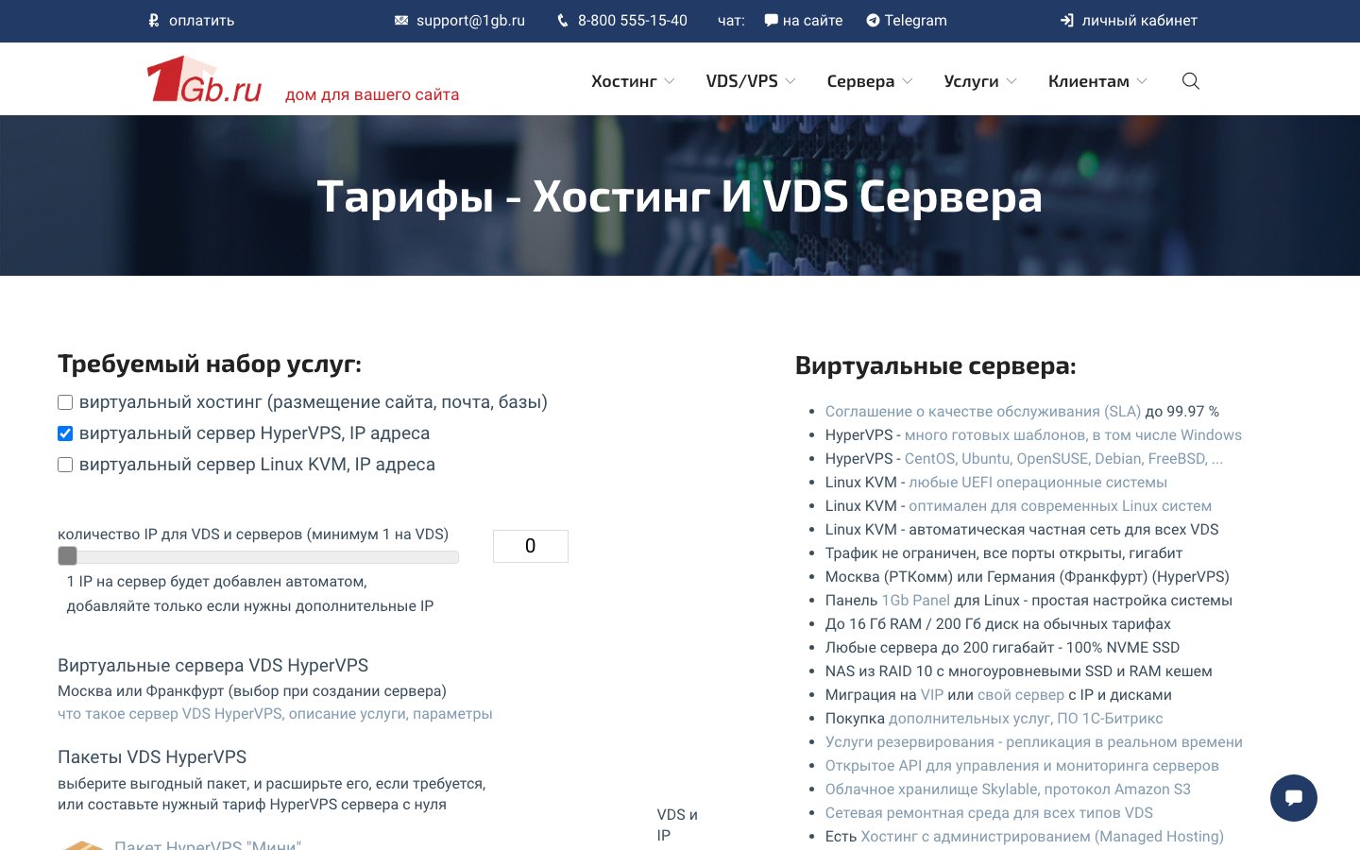1360x850 pixels.
Task: Click the на сайте chat link
Action: pyautogui.click(x=812, y=20)
